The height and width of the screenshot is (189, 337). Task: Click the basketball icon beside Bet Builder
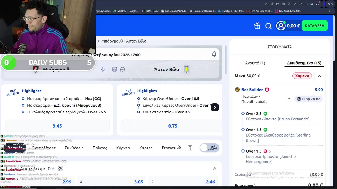(x=237, y=90)
